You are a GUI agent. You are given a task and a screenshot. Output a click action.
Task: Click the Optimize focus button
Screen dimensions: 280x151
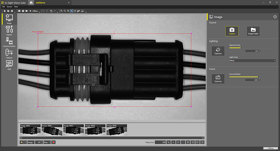pos(218,78)
